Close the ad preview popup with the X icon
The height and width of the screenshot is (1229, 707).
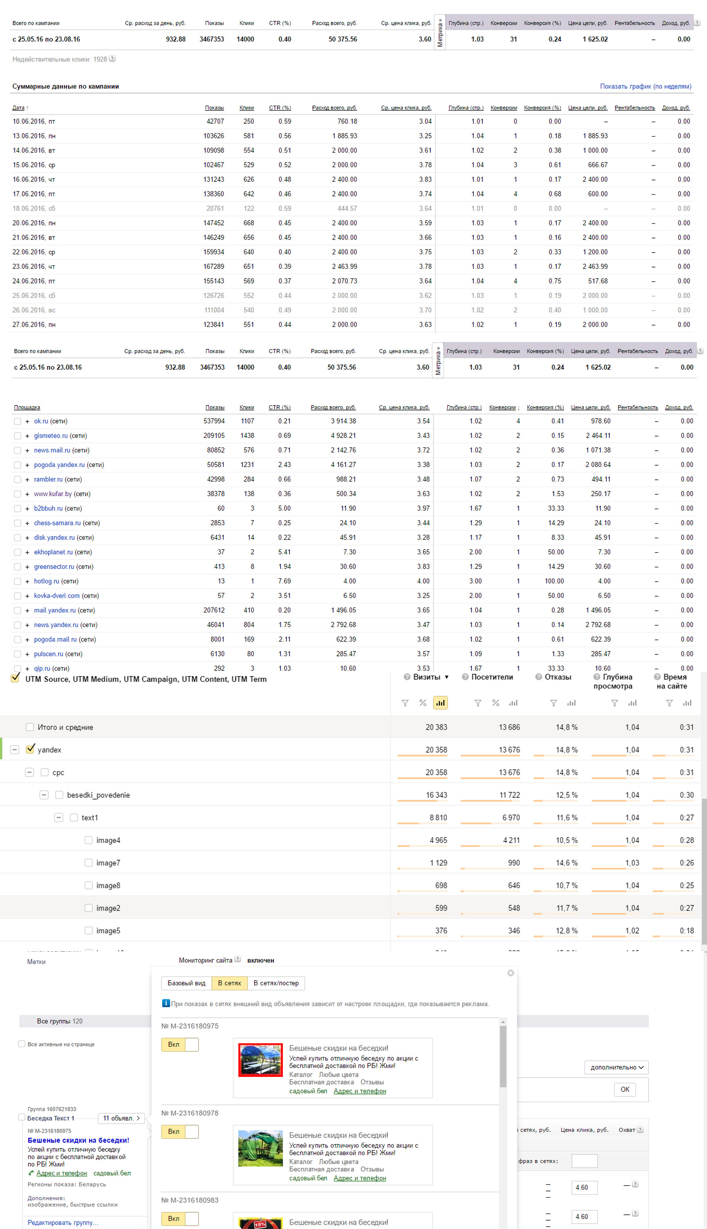(x=510, y=973)
